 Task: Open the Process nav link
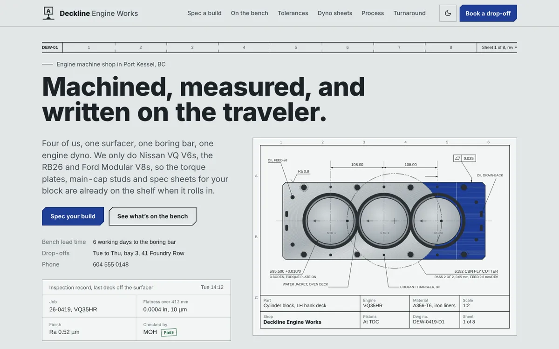pos(373,13)
